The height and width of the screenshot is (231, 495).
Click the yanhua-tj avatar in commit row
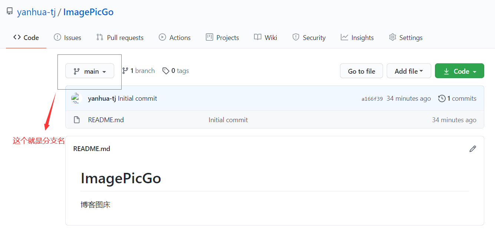(x=76, y=98)
